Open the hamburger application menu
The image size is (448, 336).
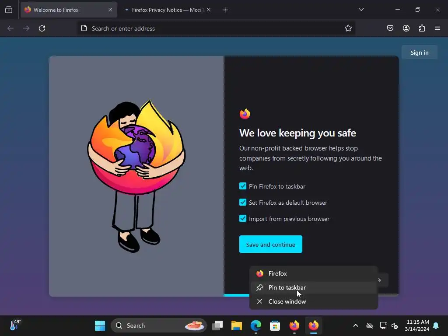pyautogui.click(x=437, y=28)
